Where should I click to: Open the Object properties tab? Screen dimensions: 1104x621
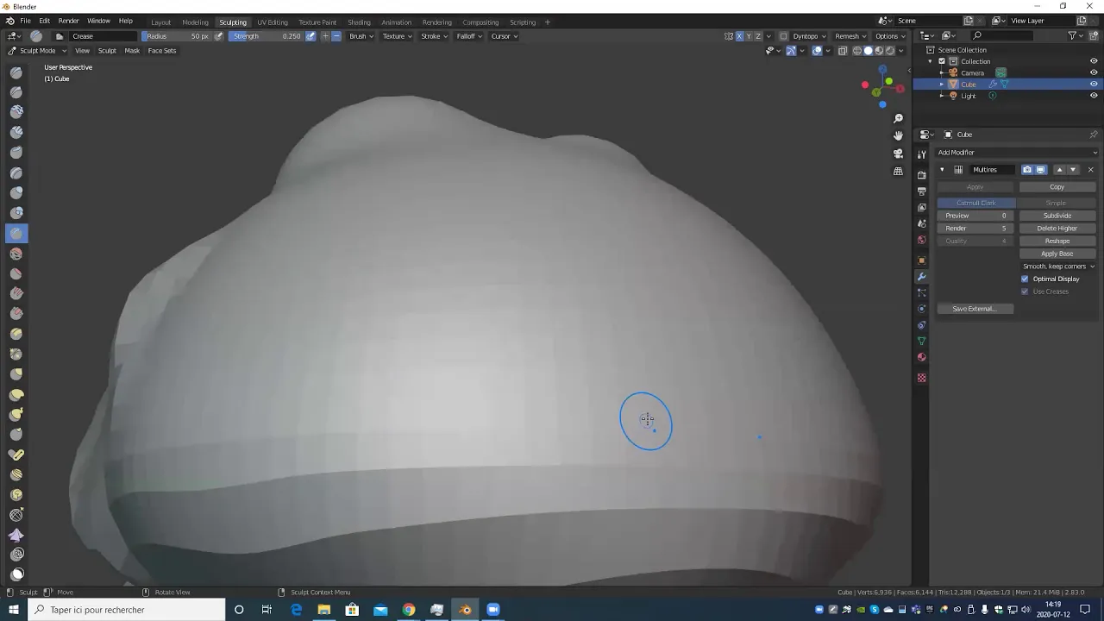coord(921,260)
